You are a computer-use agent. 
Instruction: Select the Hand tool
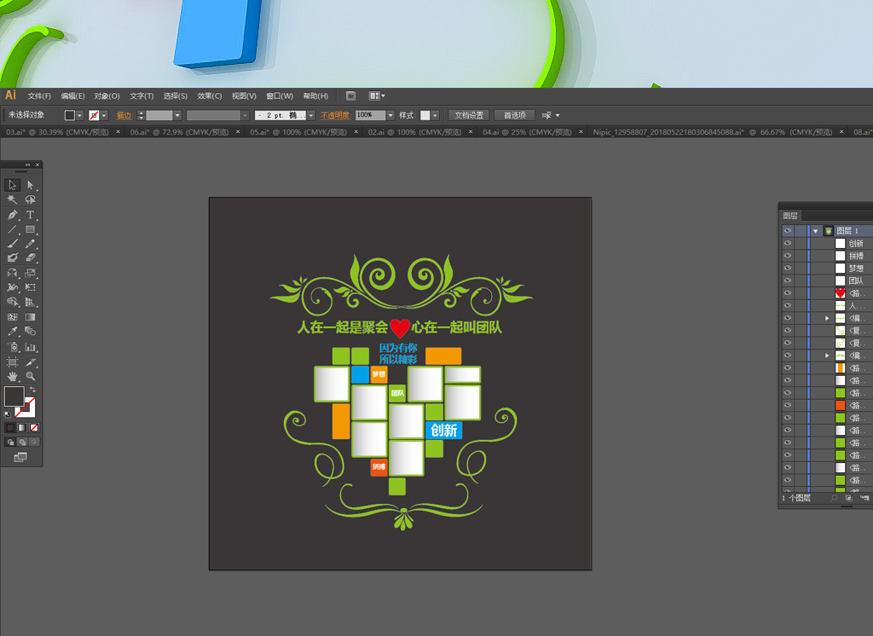click(13, 376)
